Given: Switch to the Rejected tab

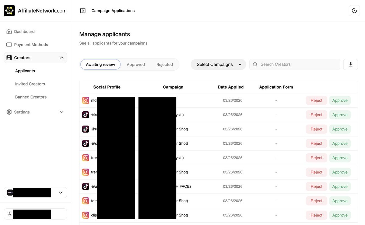Looking at the screenshot, I should coord(165,65).
